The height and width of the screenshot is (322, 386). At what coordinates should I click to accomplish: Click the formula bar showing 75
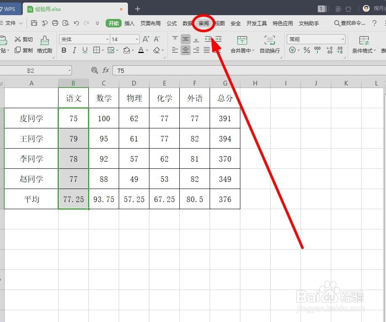pos(249,71)
